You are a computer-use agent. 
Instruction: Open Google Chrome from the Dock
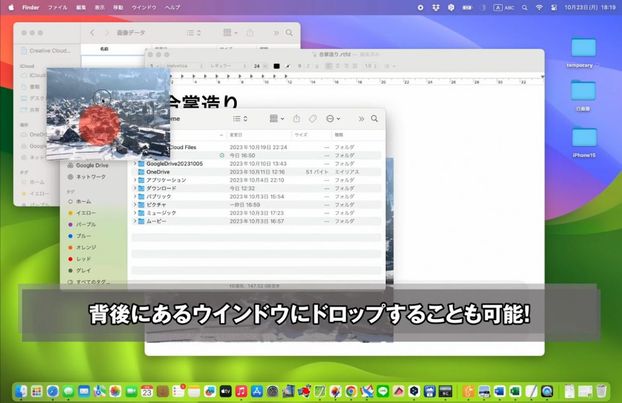pyautogui.click(x=351, y=391)
